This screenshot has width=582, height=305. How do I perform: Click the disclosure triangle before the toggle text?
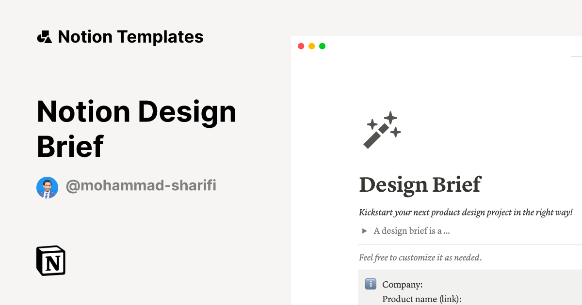364,231
